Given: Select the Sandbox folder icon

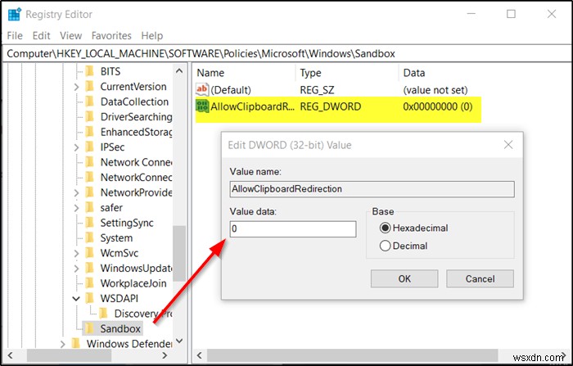Looking at the screenshot, I should coord(89,328).
